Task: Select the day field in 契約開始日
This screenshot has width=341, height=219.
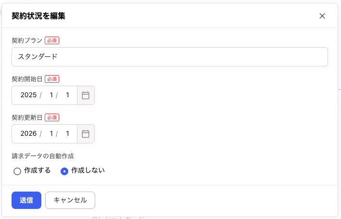Action: point(67,95)
